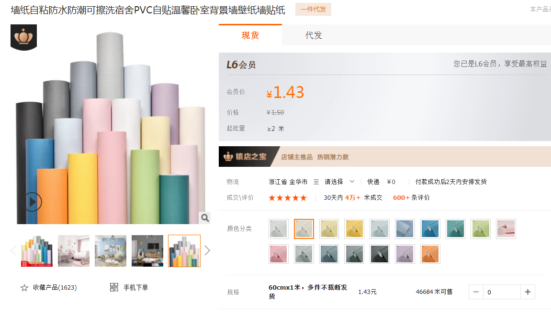Click the 一件代发 tag button
Image resolution: width=551 pixels, height=314 pixels.
[313, 10]
